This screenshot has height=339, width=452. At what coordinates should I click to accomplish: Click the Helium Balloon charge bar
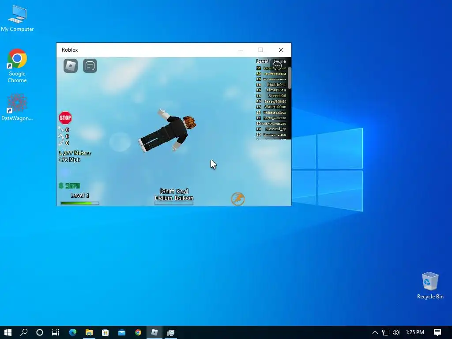174,203
